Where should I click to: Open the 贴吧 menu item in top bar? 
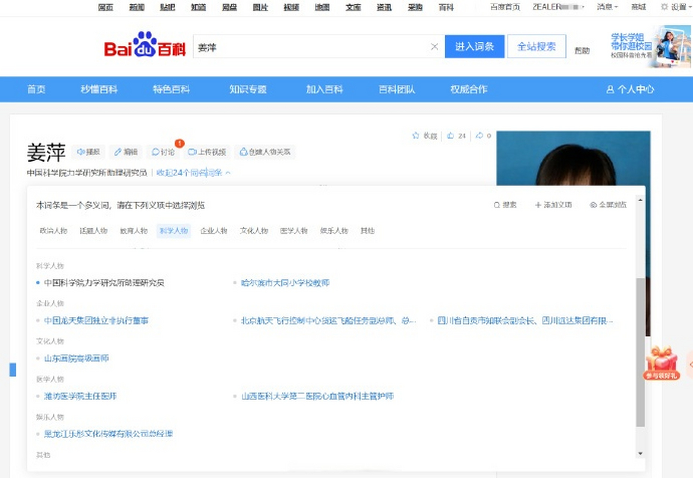point(167,7)
